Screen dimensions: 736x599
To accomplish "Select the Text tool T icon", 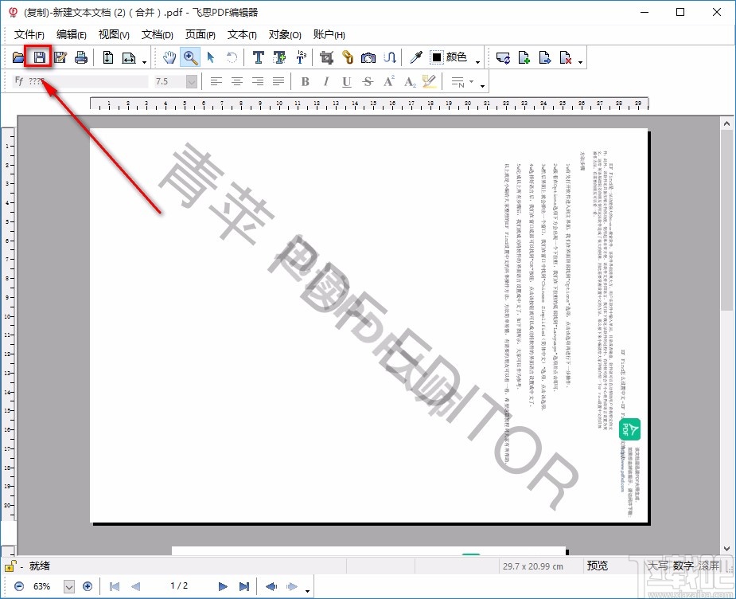I will (258, 57).
